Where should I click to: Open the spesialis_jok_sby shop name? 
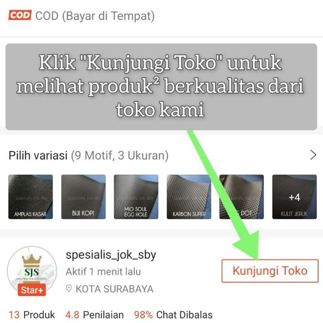coord(111,255)
